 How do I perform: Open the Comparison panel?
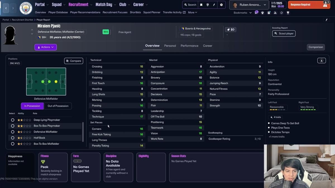pos(316,47)
